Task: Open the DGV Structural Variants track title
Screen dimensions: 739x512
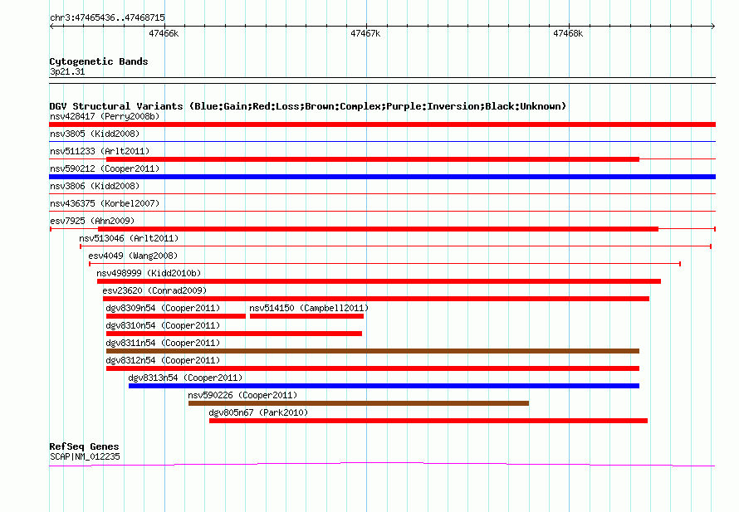Action: point(308,106)
